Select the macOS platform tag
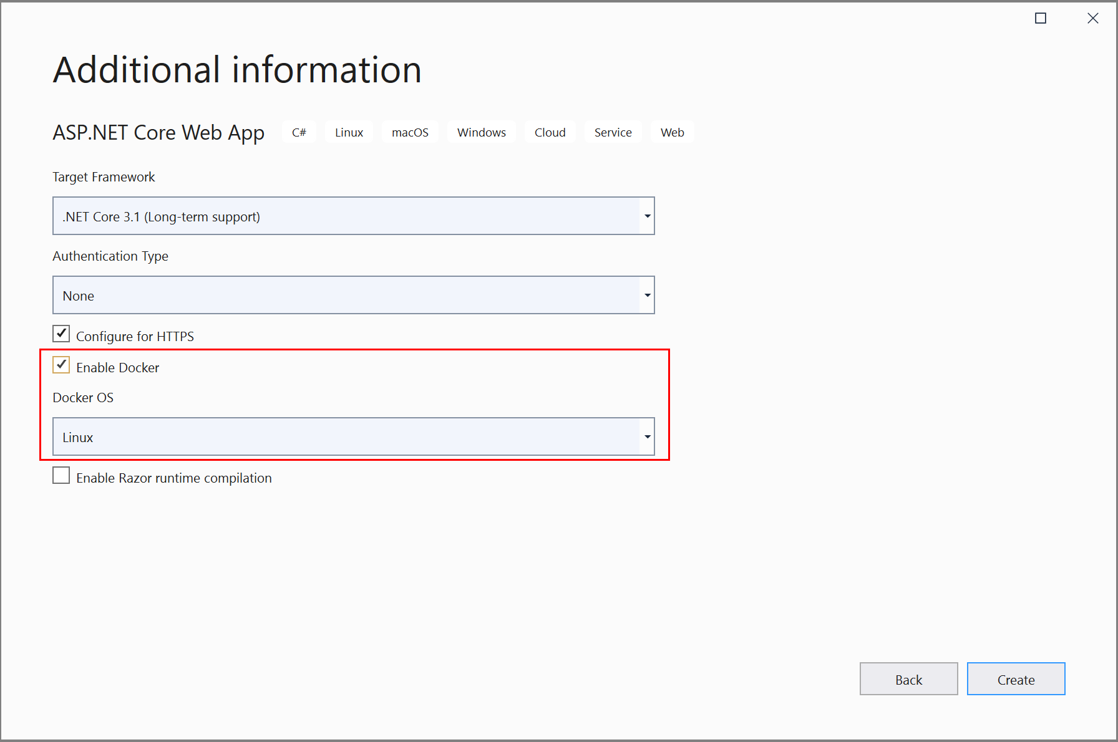This screenshot has height=742, width=1118. click(410, 132)
